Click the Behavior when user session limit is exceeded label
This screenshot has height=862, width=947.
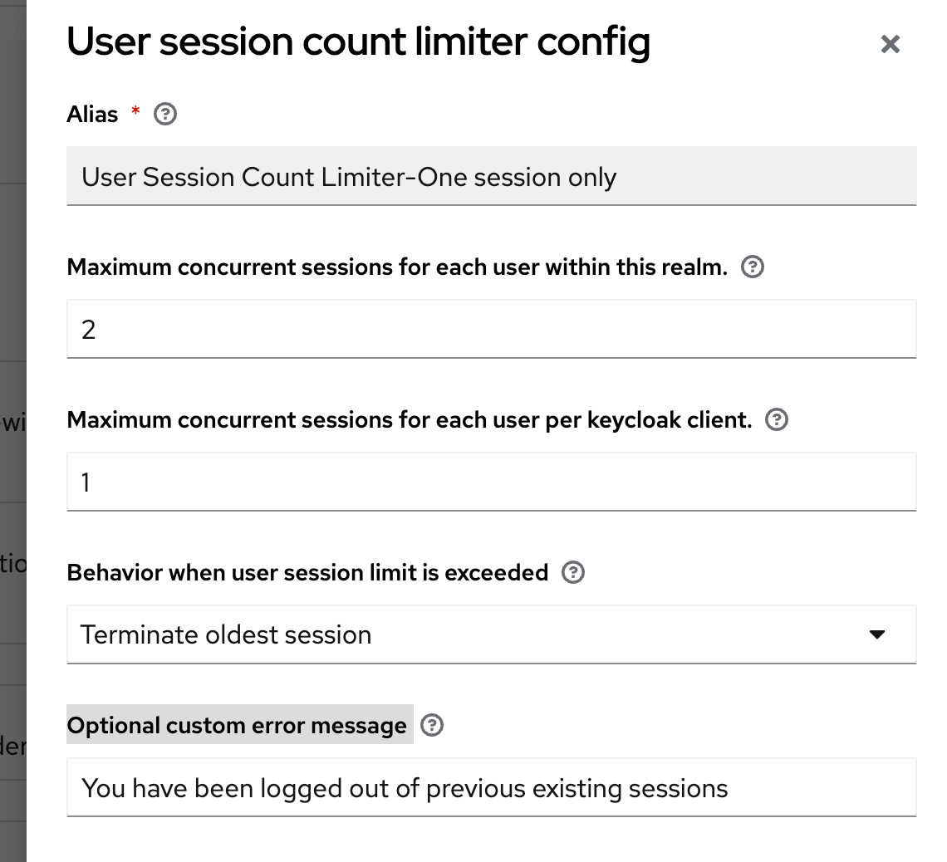(x=307, y=572)
